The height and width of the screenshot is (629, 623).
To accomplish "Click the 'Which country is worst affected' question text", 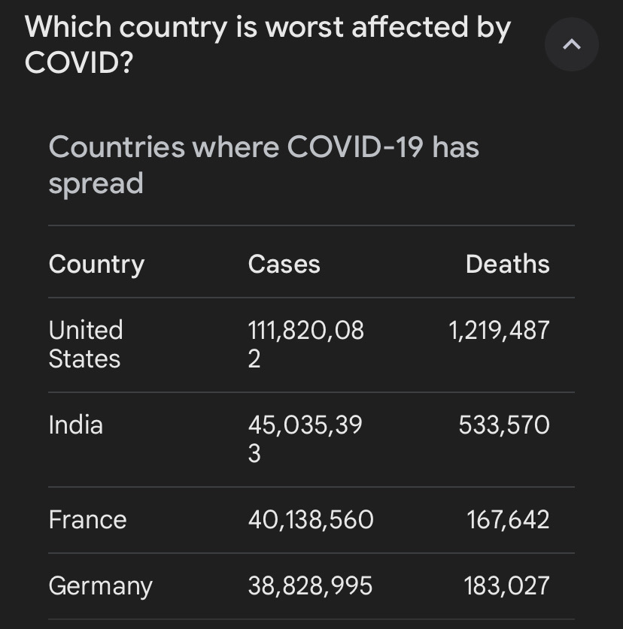I will click(267, 45).
